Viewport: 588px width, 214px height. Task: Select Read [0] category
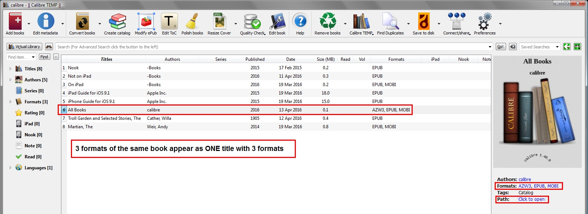tap(33, 156)
